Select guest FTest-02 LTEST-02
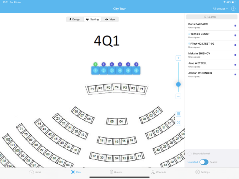This screenshot has height=179, width=239. click(212, 45)
